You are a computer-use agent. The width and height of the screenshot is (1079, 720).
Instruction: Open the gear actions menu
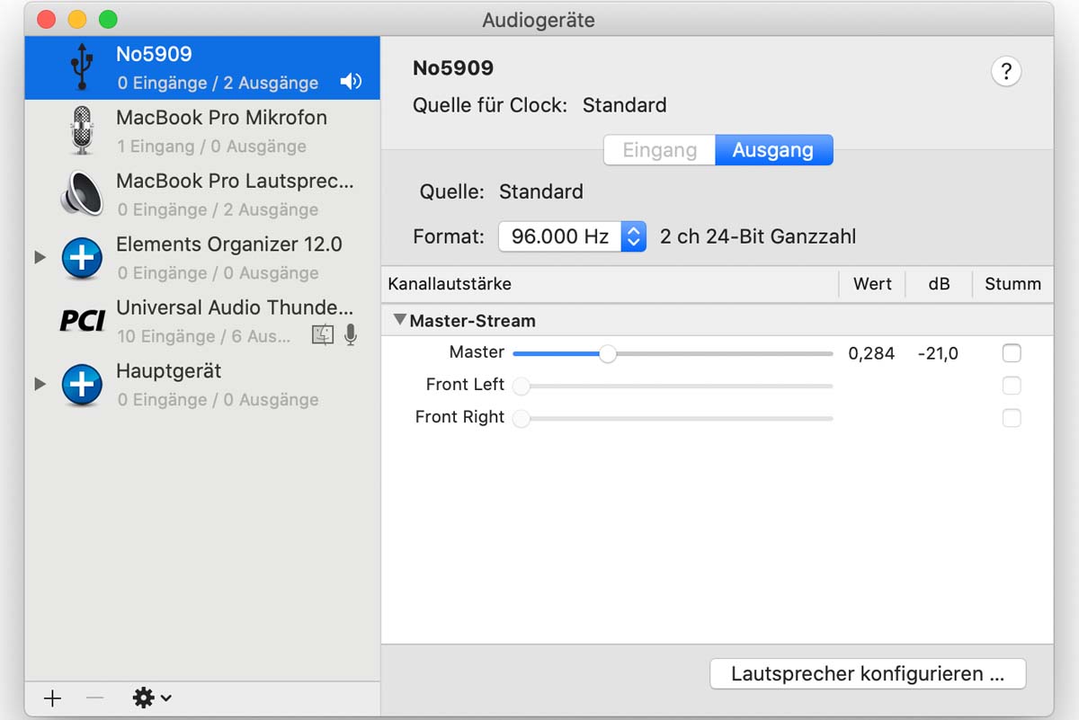151,698
